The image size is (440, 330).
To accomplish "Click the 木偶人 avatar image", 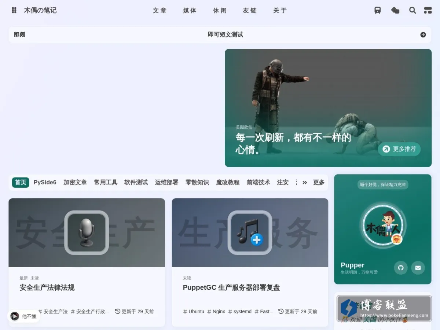I will (383, 225).
